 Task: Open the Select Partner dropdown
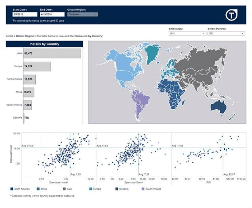226,34
